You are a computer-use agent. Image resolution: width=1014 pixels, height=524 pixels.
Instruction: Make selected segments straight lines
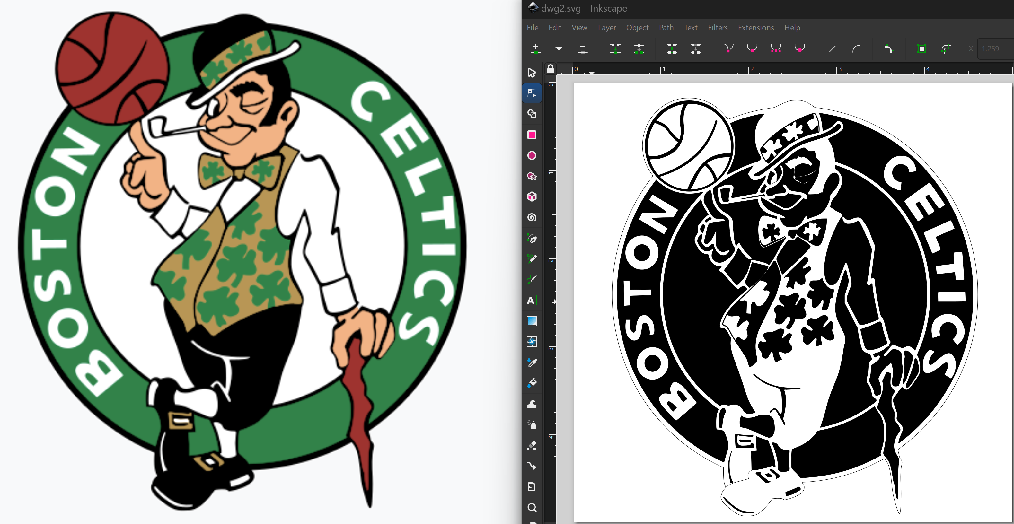832,49
